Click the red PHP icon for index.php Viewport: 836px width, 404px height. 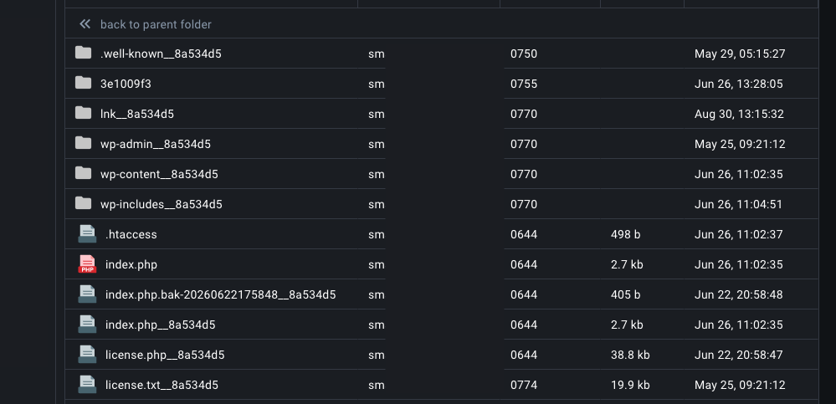(x=87, y=264)
